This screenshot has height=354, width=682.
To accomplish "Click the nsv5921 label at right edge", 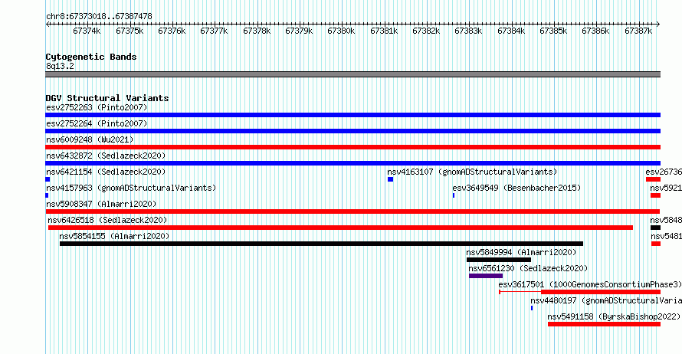I will pos(666,188).
